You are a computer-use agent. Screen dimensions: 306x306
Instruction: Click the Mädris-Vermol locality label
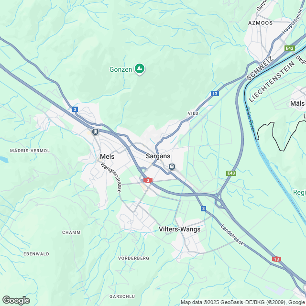click(x=30, y=151)
